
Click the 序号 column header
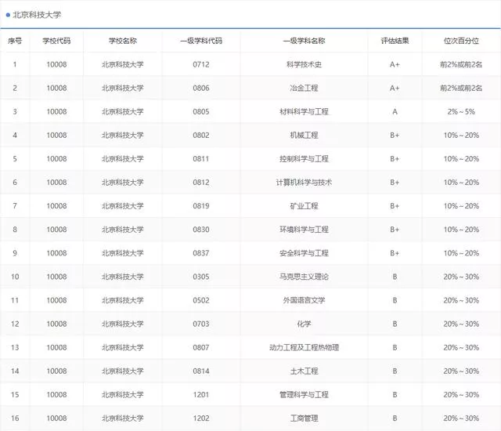(x=15, y=41)
